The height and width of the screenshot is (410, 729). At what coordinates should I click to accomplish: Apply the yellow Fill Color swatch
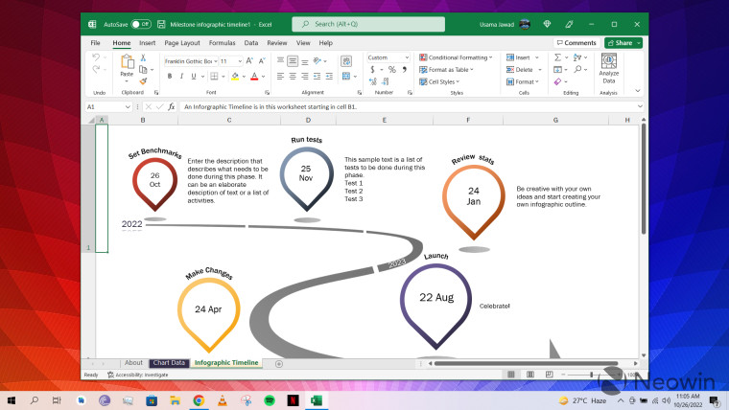[x=235, y=76]
